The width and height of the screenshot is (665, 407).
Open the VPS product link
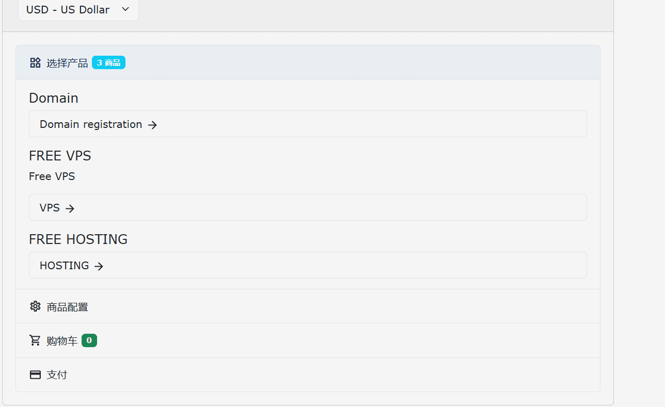pyautogui.click(x=50, y=208)
